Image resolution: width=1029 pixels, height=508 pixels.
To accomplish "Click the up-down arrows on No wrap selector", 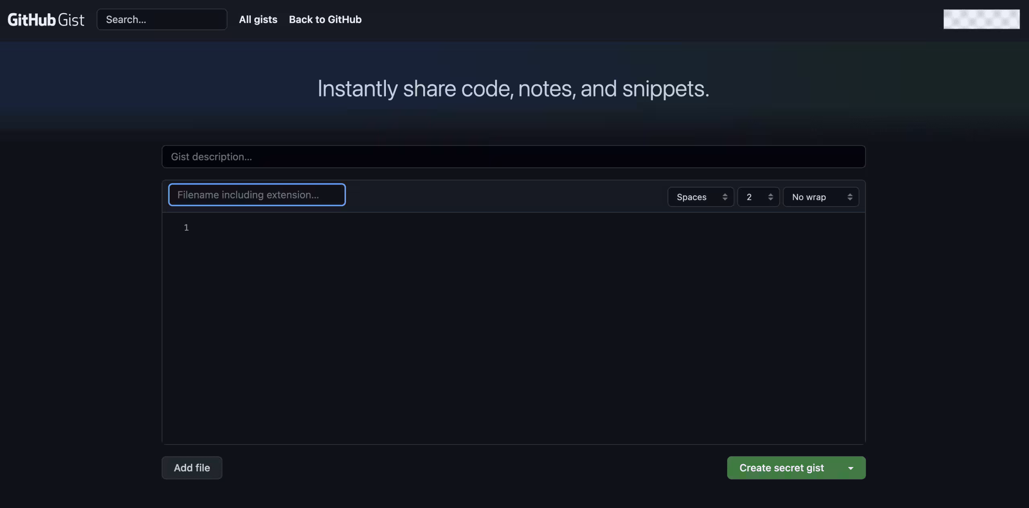I will pyautogui.click(x=850, y=197).
